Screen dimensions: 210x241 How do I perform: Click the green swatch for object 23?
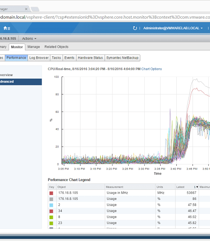51,223
